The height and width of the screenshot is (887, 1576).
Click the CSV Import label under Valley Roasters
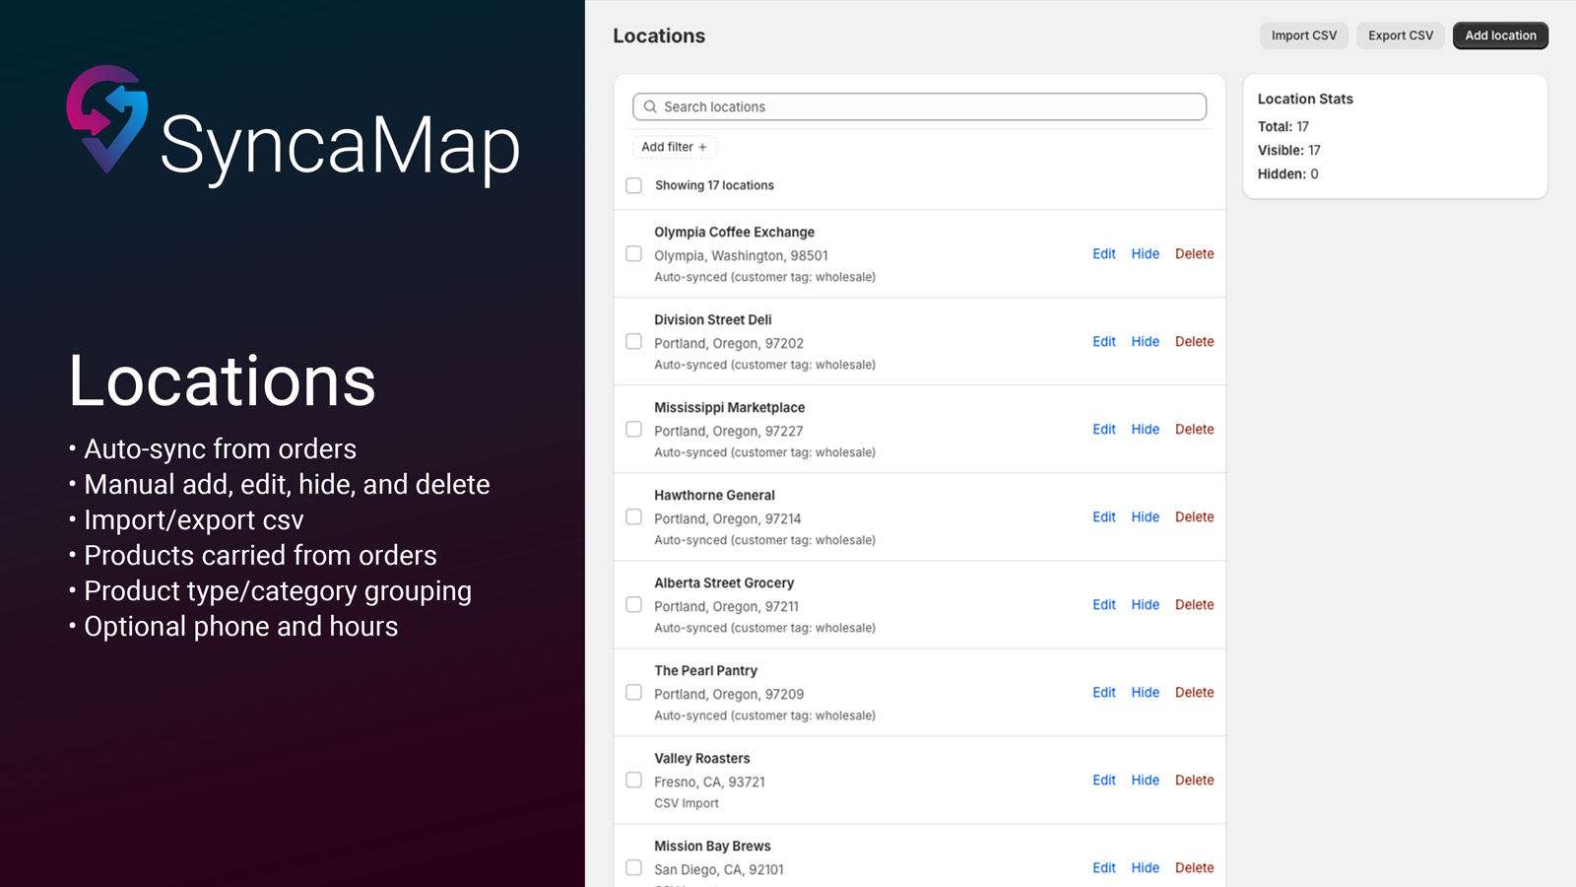pyautogui.click(x=687, y=803)
